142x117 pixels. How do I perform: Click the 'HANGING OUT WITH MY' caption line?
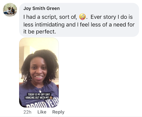point(37,98)
